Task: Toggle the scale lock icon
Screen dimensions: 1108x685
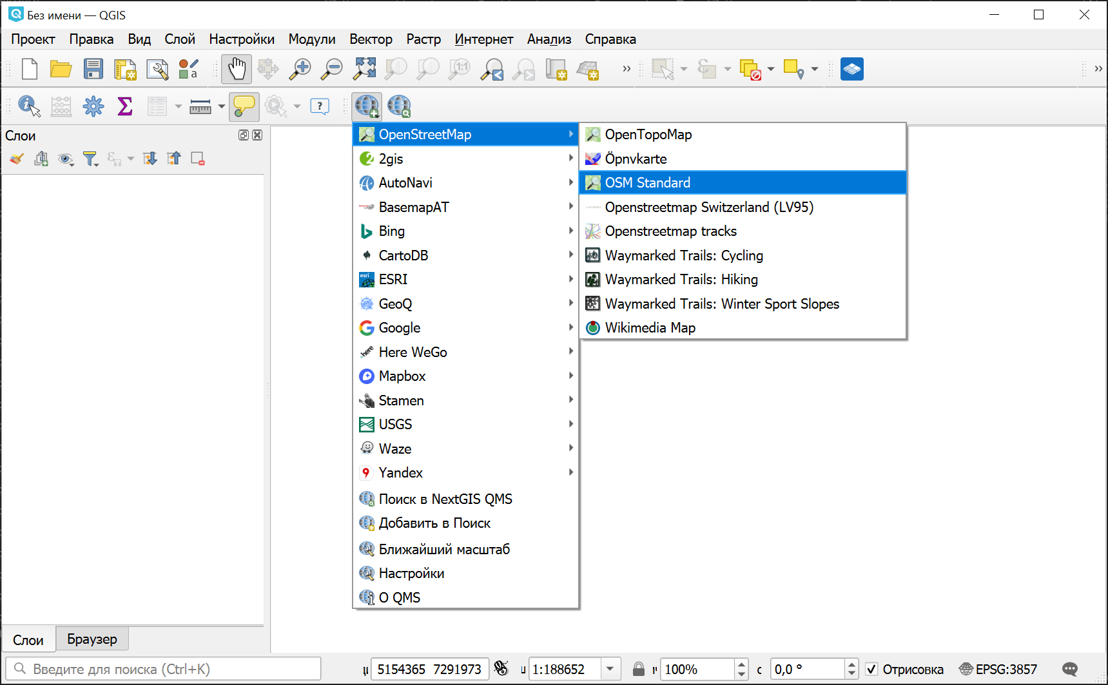Action: 638,669
